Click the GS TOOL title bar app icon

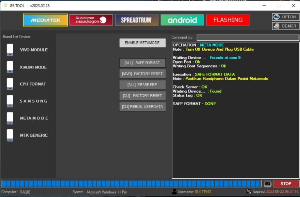pyautogui.click(x=5, y=5)
